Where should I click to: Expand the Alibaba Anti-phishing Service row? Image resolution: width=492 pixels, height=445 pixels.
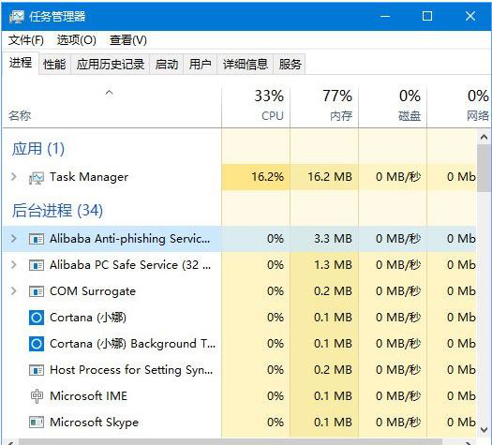pos(13,239)
